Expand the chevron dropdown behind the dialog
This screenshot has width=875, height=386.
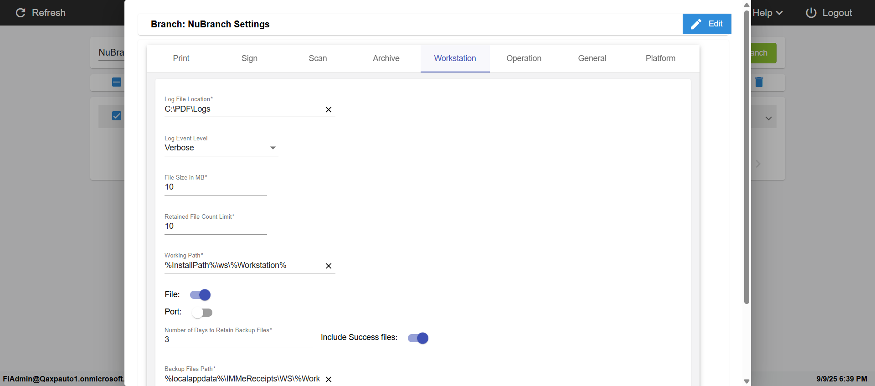[768, 118]
